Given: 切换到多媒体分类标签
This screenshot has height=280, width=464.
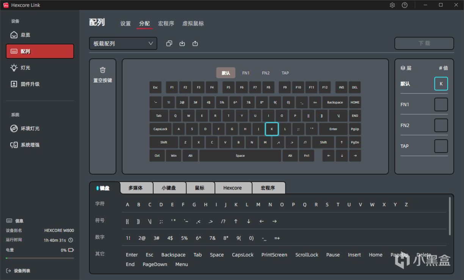Looking at the screenshot, I should click(136, 187).
